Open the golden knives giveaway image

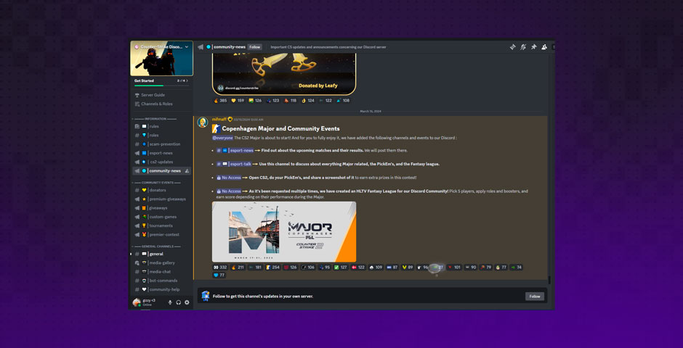284,72
